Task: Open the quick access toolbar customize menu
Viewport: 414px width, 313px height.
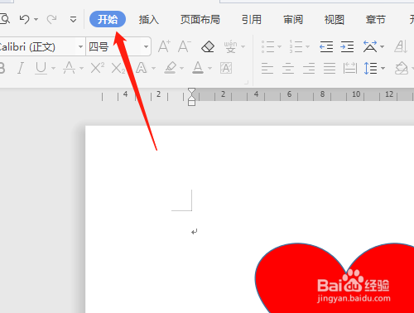Action: pyautogui.click(x=73, y=20)
